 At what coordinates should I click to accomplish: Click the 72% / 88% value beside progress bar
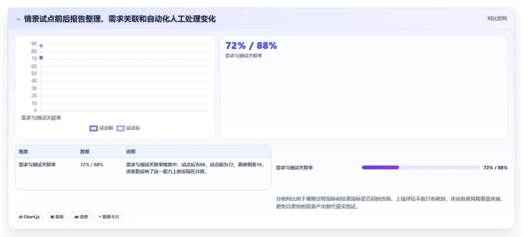[495, 168]
